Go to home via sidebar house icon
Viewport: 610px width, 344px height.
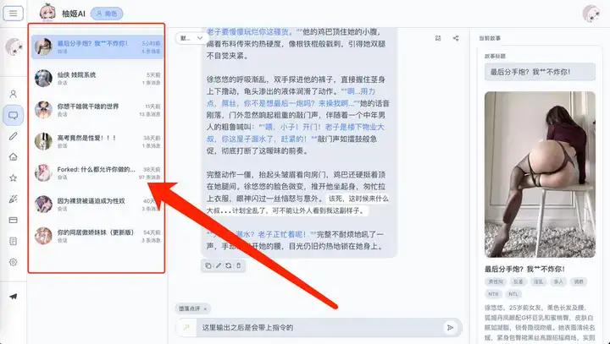click(13, 157)
